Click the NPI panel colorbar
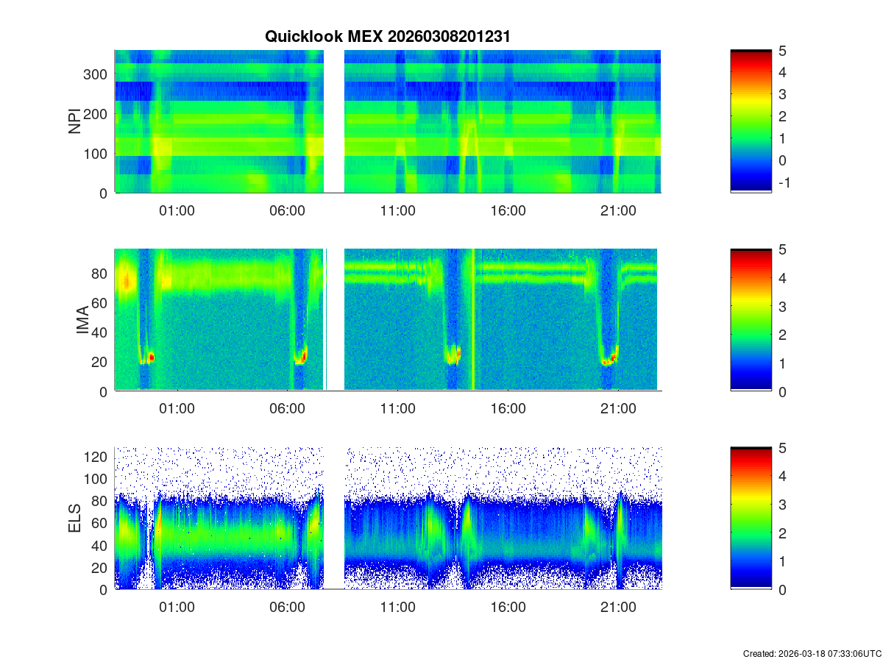The height and width of the screenshot is (662, 883). pyautogui.click(x=751, y=121)
